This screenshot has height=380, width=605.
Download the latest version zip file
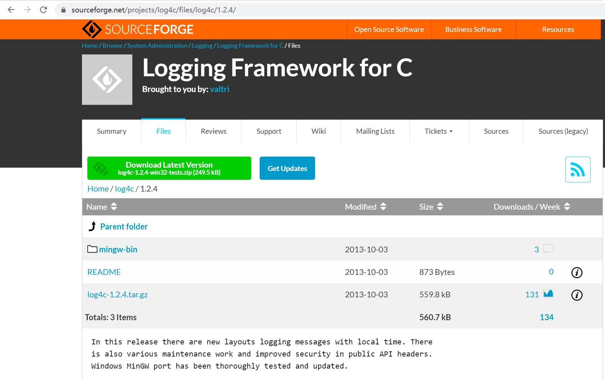[169, 168]
